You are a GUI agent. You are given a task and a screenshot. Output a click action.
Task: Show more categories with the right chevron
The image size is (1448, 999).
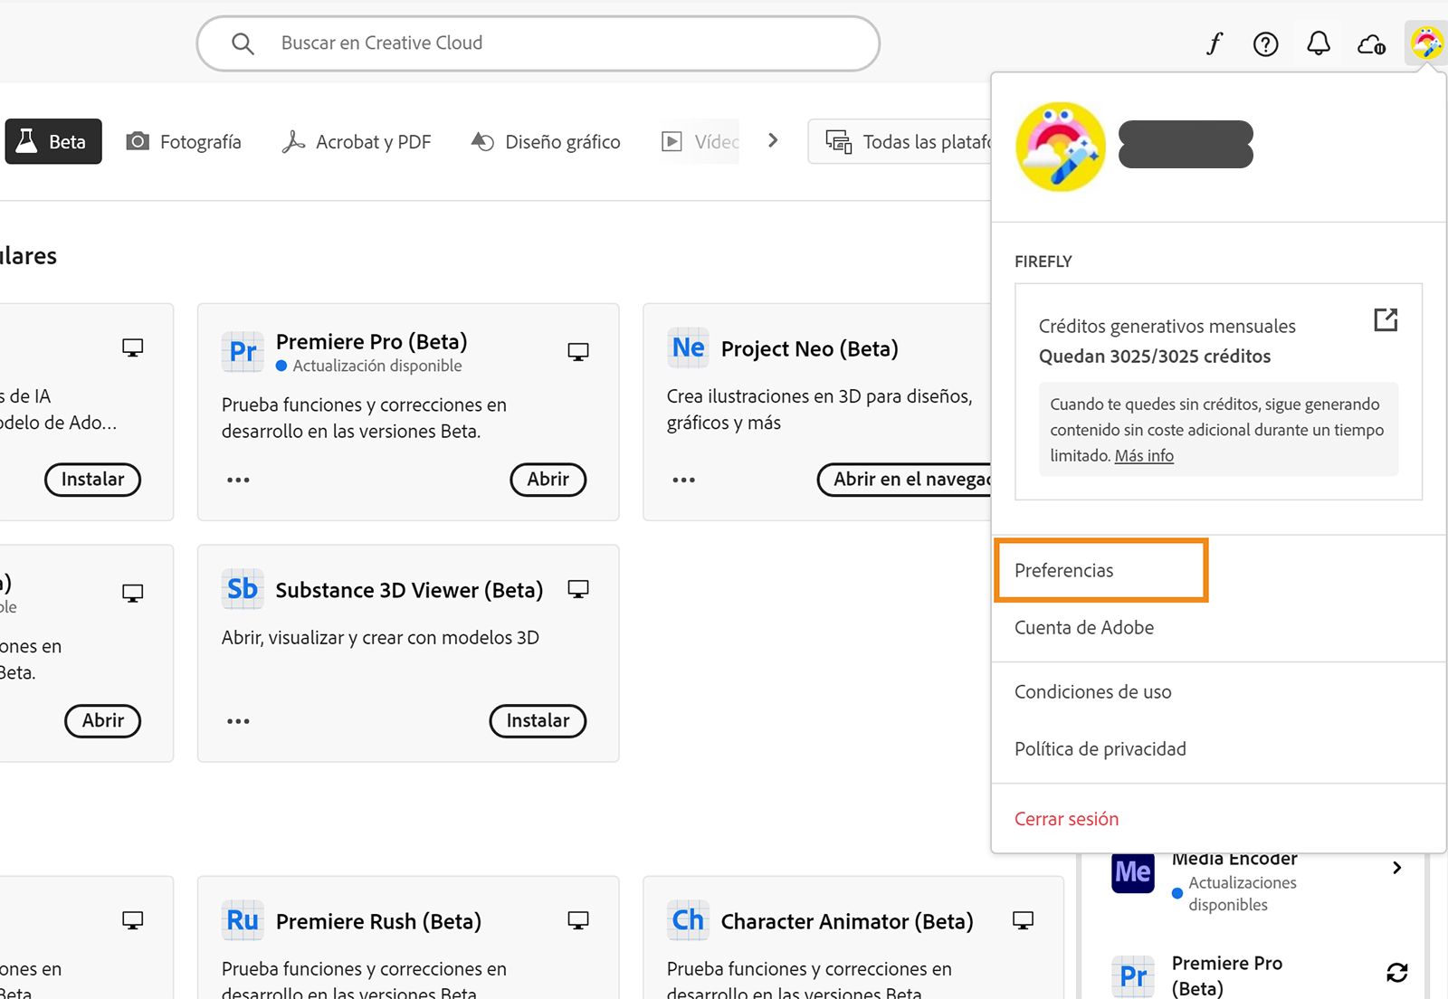tap(772, 140)
